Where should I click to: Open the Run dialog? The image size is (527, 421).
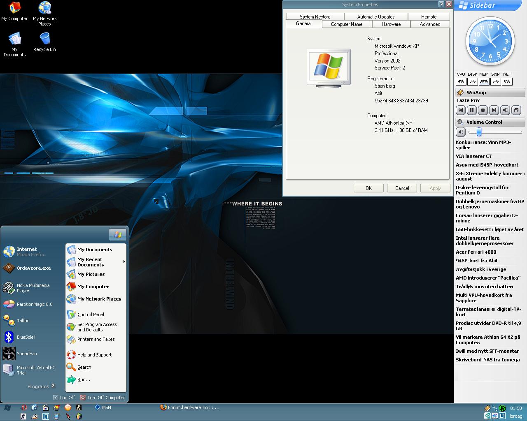78,379
